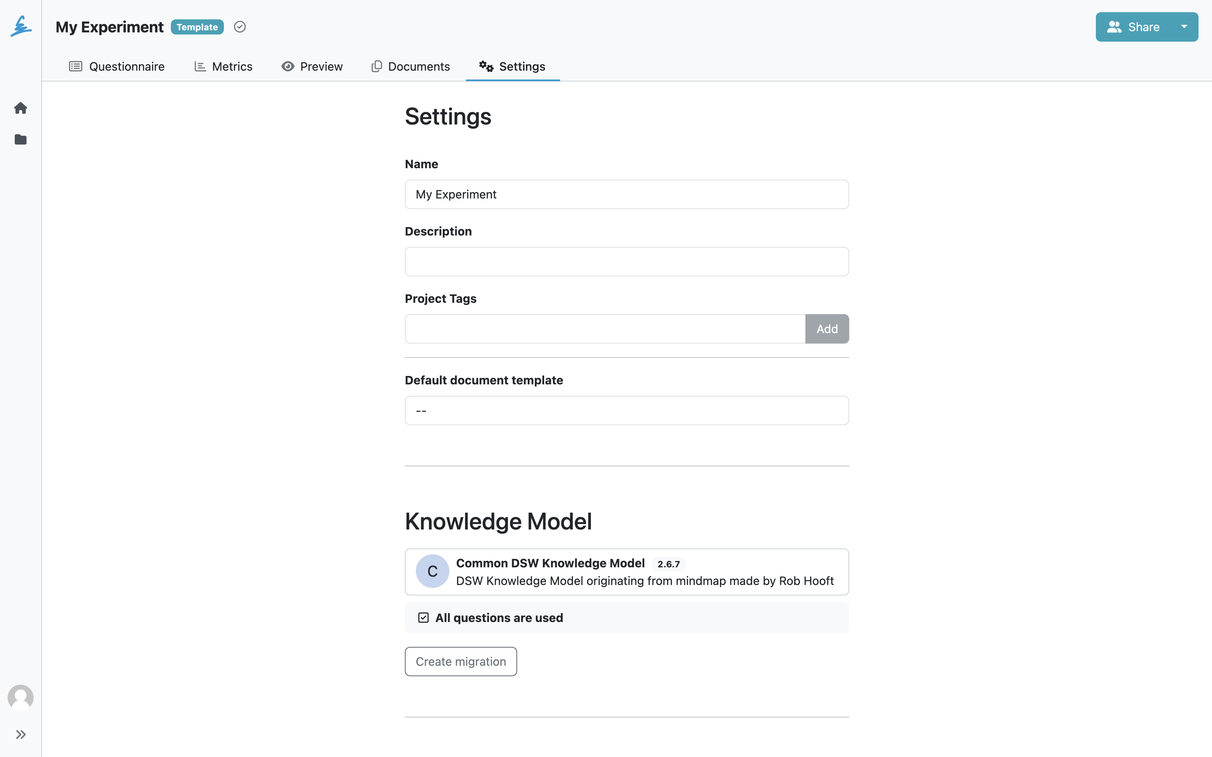Click the saved status checkmark icon
The image size is (1212, 757).
click(x=240, y=27)
